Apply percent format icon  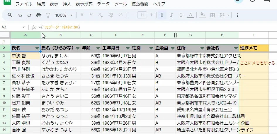click(91, 15)
